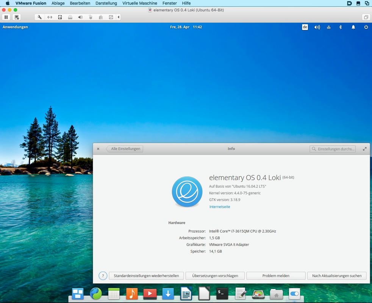This screenshot has width=372, height=303.
Task: Open the Bluetooth indicator in the panel
Action: (340, 27)
